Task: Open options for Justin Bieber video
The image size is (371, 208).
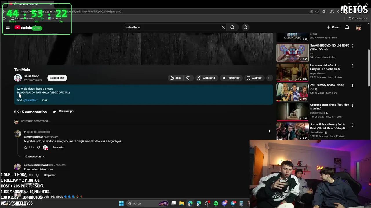Action: tap(352, 125)
